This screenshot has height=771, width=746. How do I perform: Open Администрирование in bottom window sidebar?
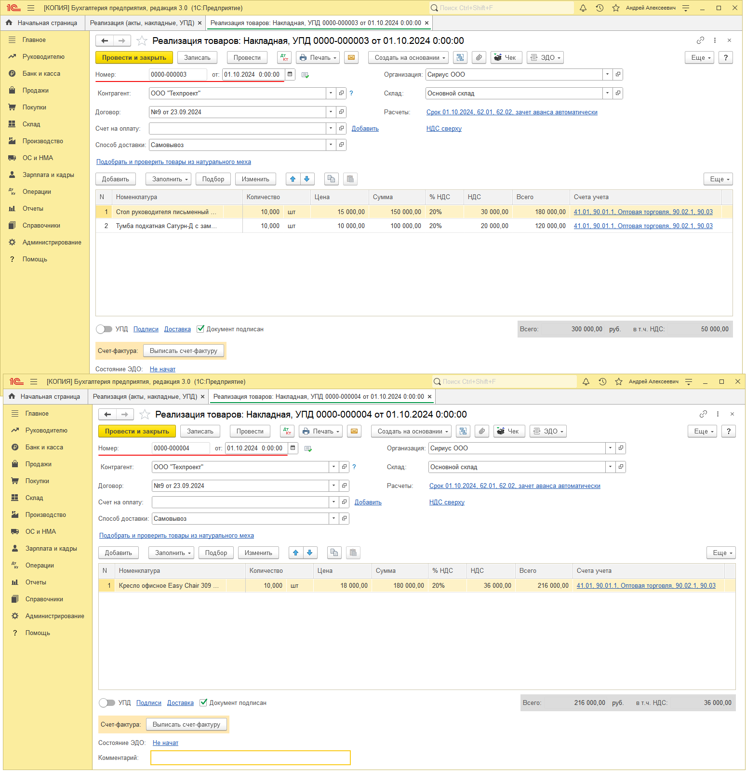(x=54, y=616)
